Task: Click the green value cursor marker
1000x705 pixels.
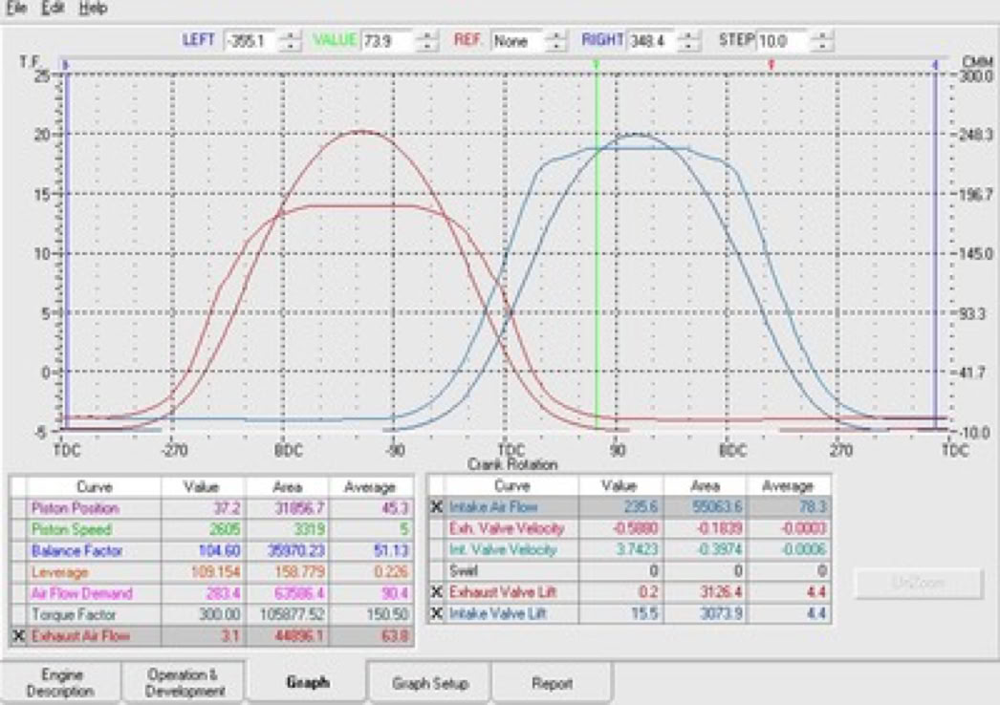Action: [x=597, y=65]
